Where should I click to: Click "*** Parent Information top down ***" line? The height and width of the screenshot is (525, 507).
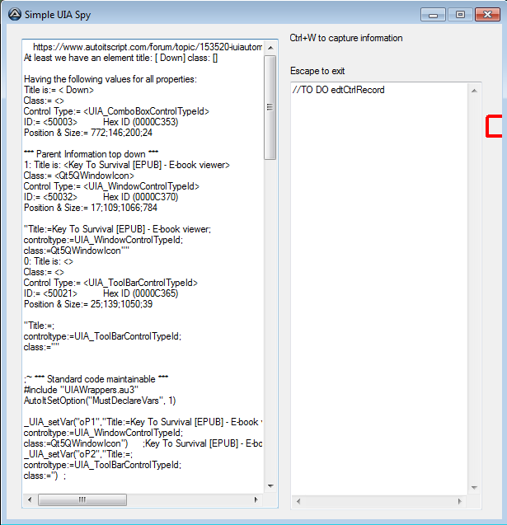point(91,154)
